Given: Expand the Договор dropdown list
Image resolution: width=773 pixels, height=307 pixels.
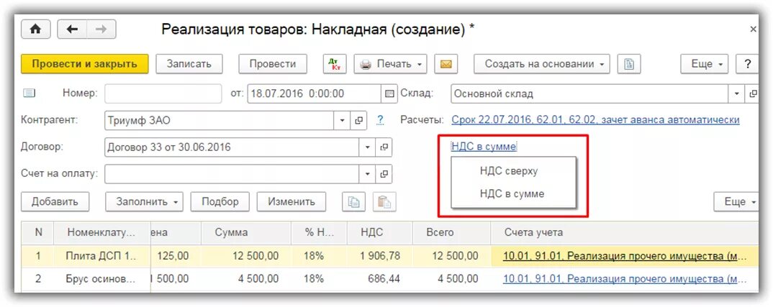Looking at the screenshot, I should click(367, 147).
